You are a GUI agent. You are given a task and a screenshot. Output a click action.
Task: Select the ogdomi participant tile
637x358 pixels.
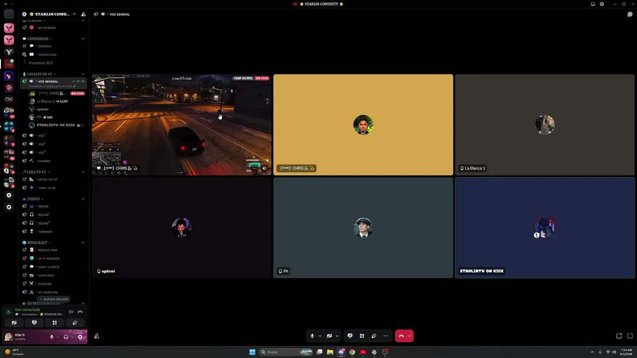[182, 228]
